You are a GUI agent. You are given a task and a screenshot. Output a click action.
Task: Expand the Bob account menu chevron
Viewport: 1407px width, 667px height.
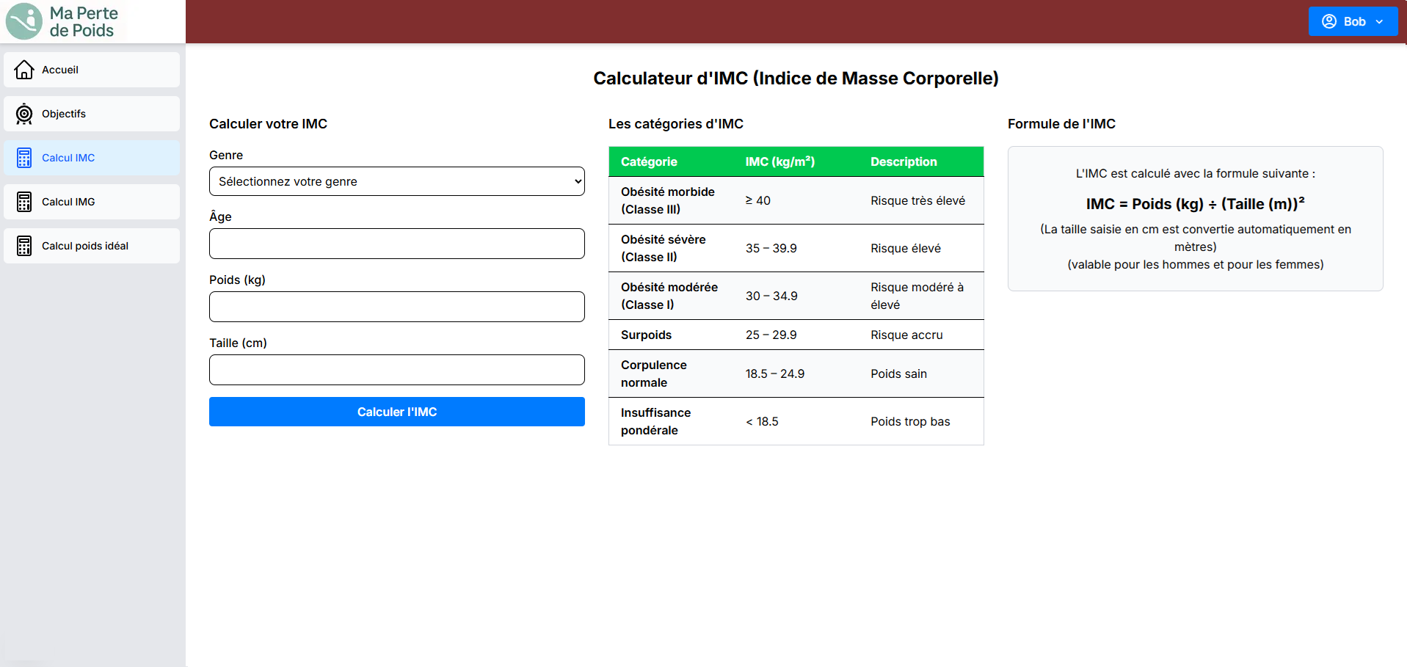tap(1379, 22)
